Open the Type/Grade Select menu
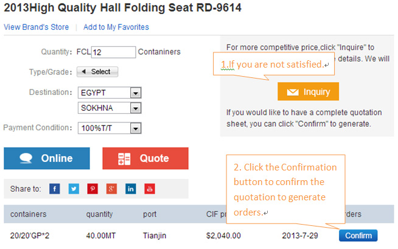 (x=97, y=72)
